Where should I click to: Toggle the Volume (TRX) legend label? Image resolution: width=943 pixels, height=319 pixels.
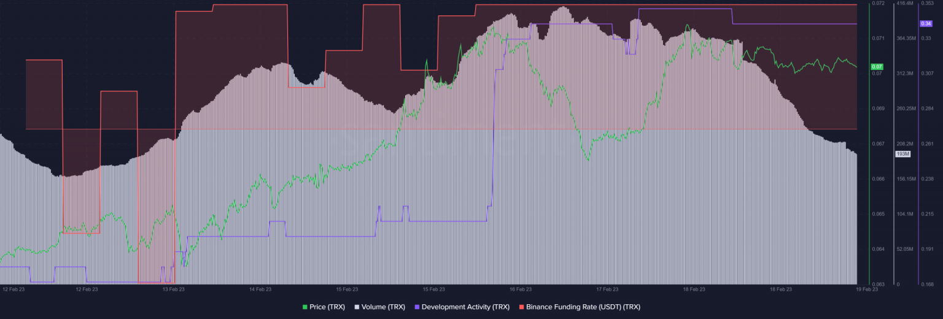384,307
